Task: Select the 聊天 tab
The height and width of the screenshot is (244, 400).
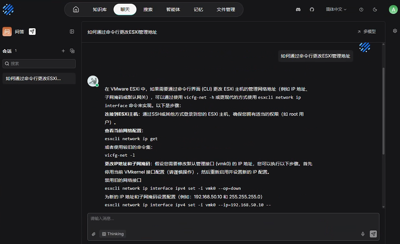Action: pyautogui.click(x=125, y=10)
